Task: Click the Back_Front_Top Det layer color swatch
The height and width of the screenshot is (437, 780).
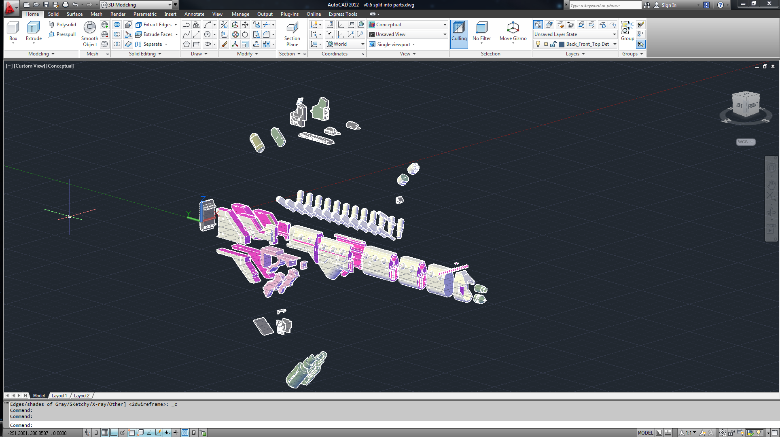Action: (562, 44)
